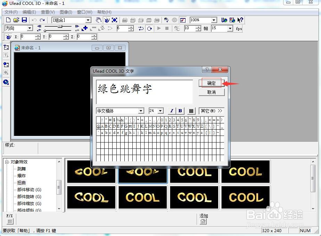Screen dimensions: 321x236
Task: Open the 华文楷体 font dropdown
Action: (x=141, y=111)
